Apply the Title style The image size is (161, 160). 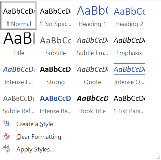[19, 44]
